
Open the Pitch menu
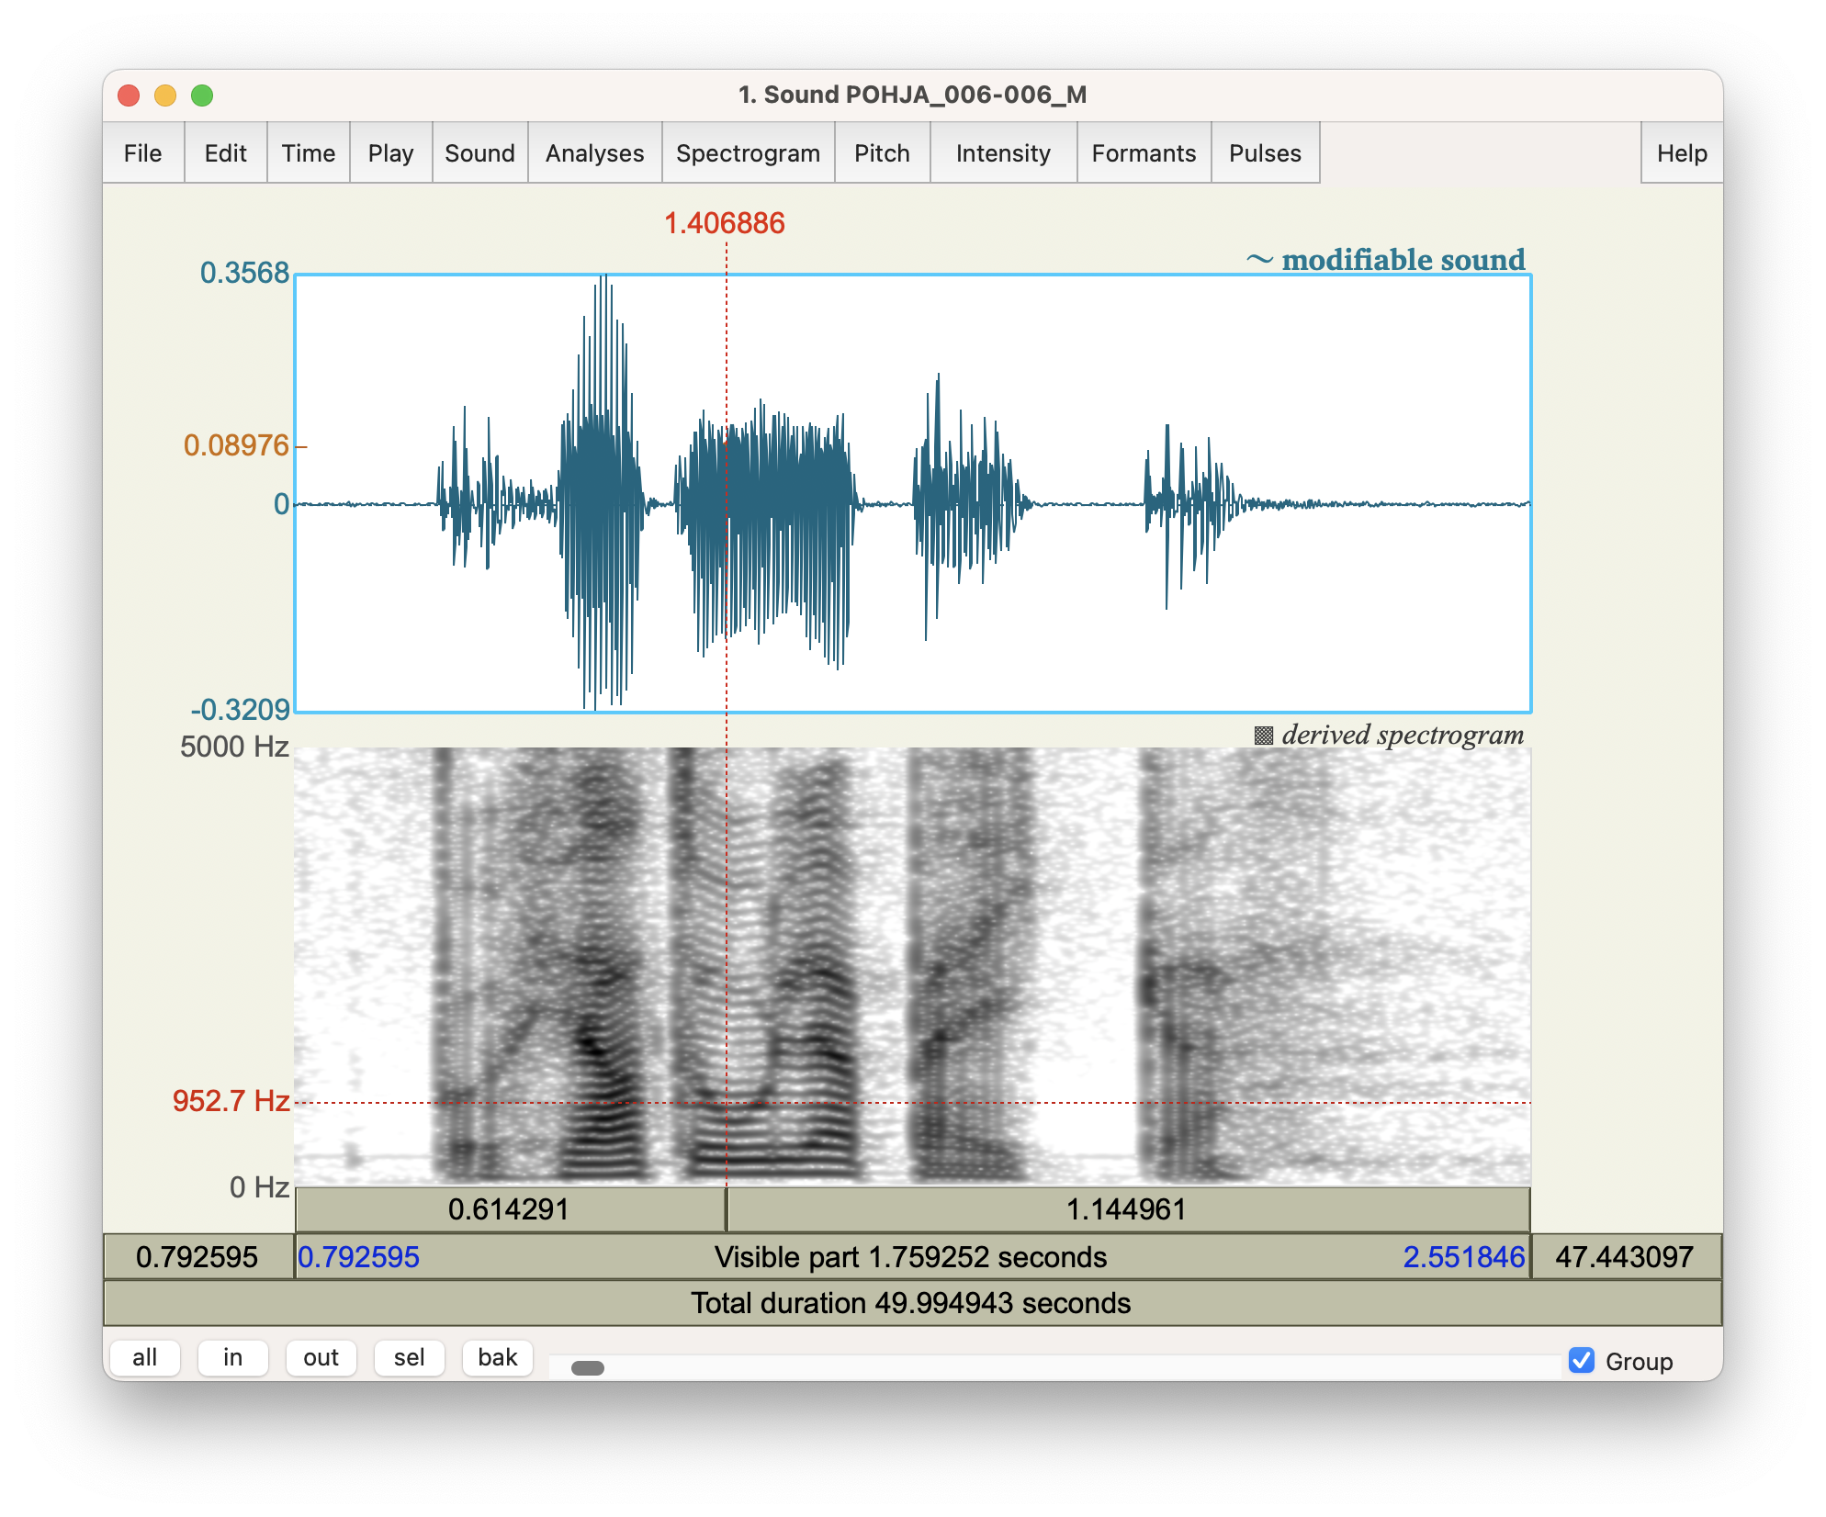point(883,153)
